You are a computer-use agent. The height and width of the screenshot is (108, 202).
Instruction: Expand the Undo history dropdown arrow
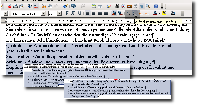78,6
